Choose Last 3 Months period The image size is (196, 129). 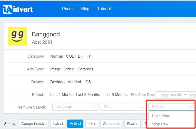pyautogui.click(x=88, y=95)
